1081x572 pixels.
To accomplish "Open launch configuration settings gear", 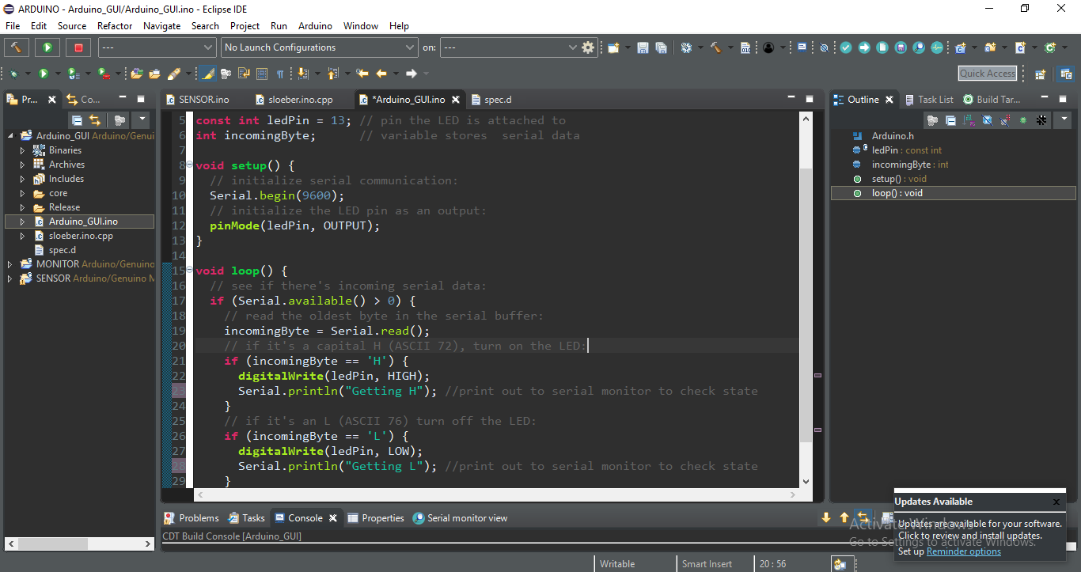I will (588, 47).
